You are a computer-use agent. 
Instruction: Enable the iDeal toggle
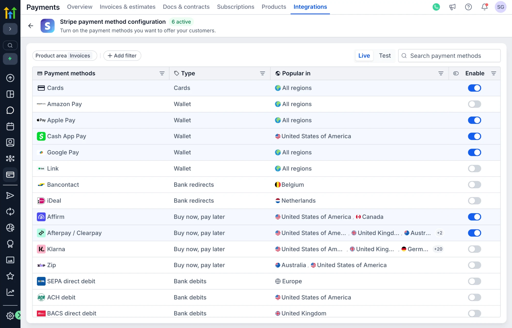pyautogui.click(x=474, y=201)
